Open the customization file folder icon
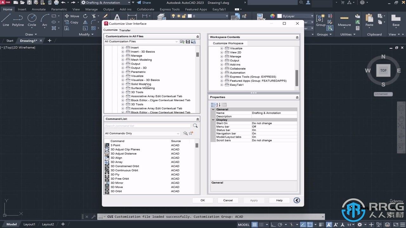This screenshot has width=406, height=228. (x=182, y=42)
